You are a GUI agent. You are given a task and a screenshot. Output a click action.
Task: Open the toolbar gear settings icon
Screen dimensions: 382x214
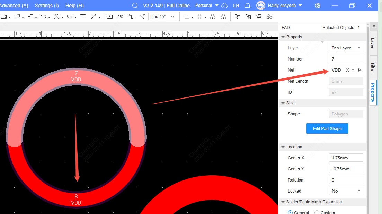(x=269, y=17)
